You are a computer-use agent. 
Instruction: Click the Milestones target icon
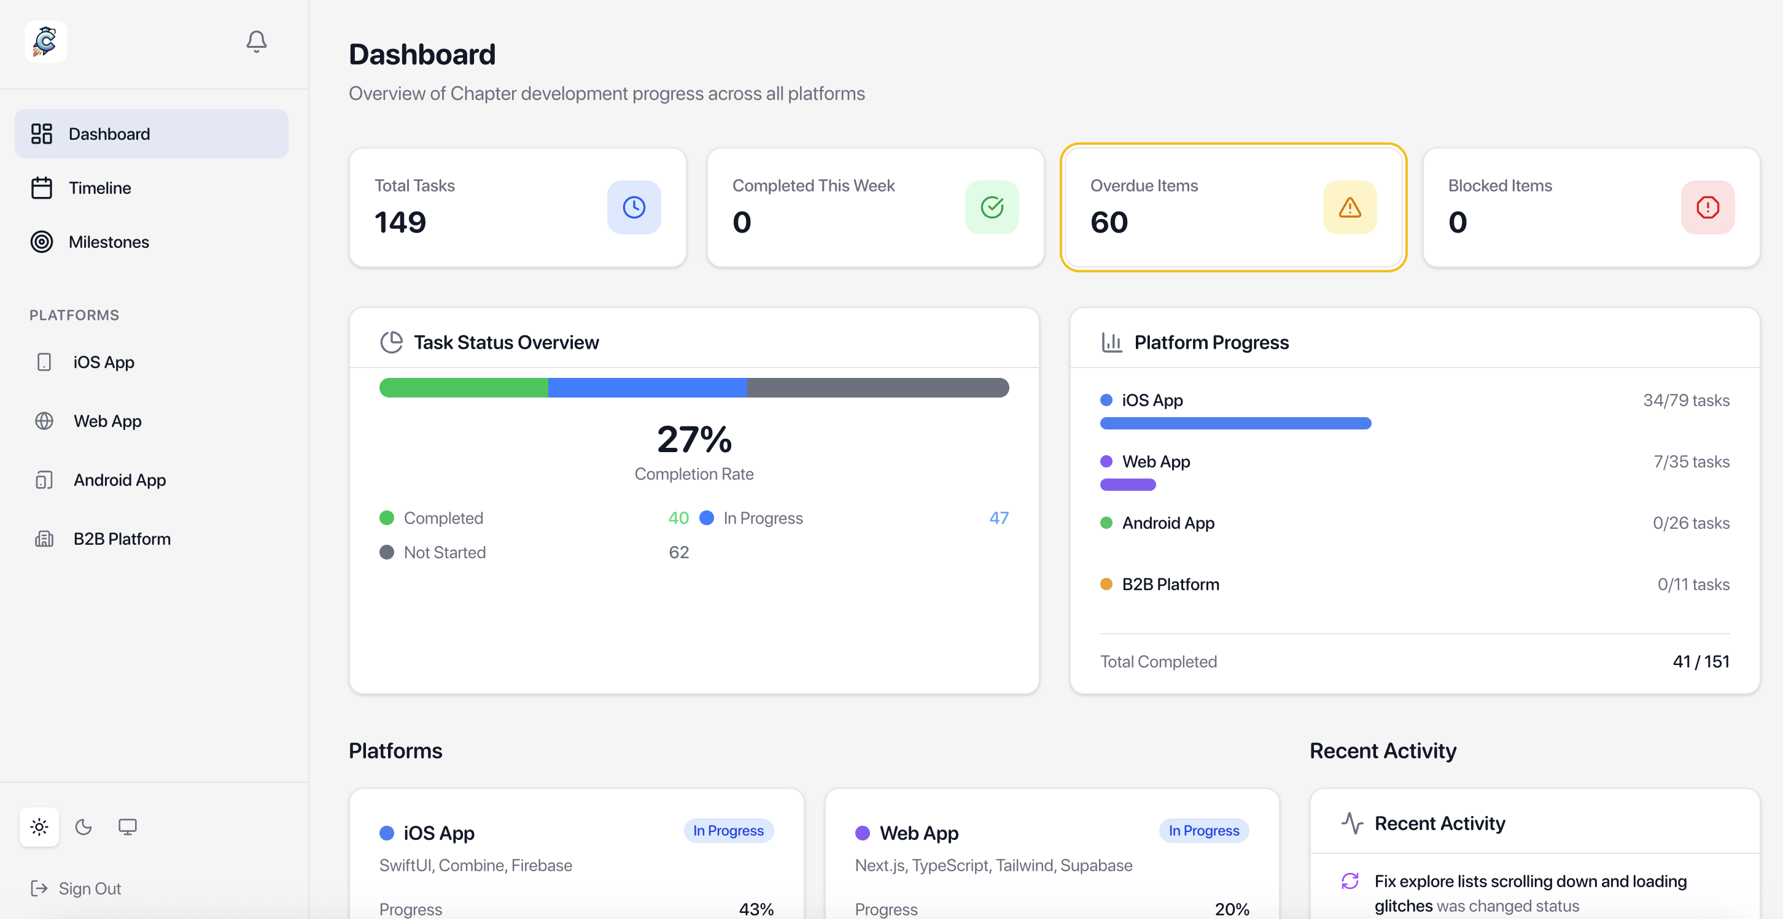point(42,242)
